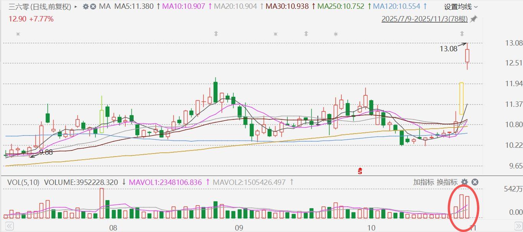
Task: Click the 09 month label on the timeline
Action: [239, 228]
